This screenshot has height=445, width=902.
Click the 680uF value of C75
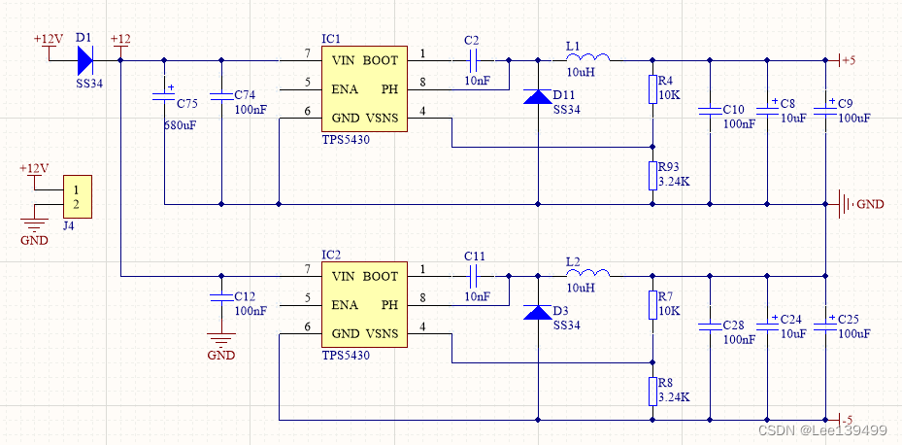[181, 124]
